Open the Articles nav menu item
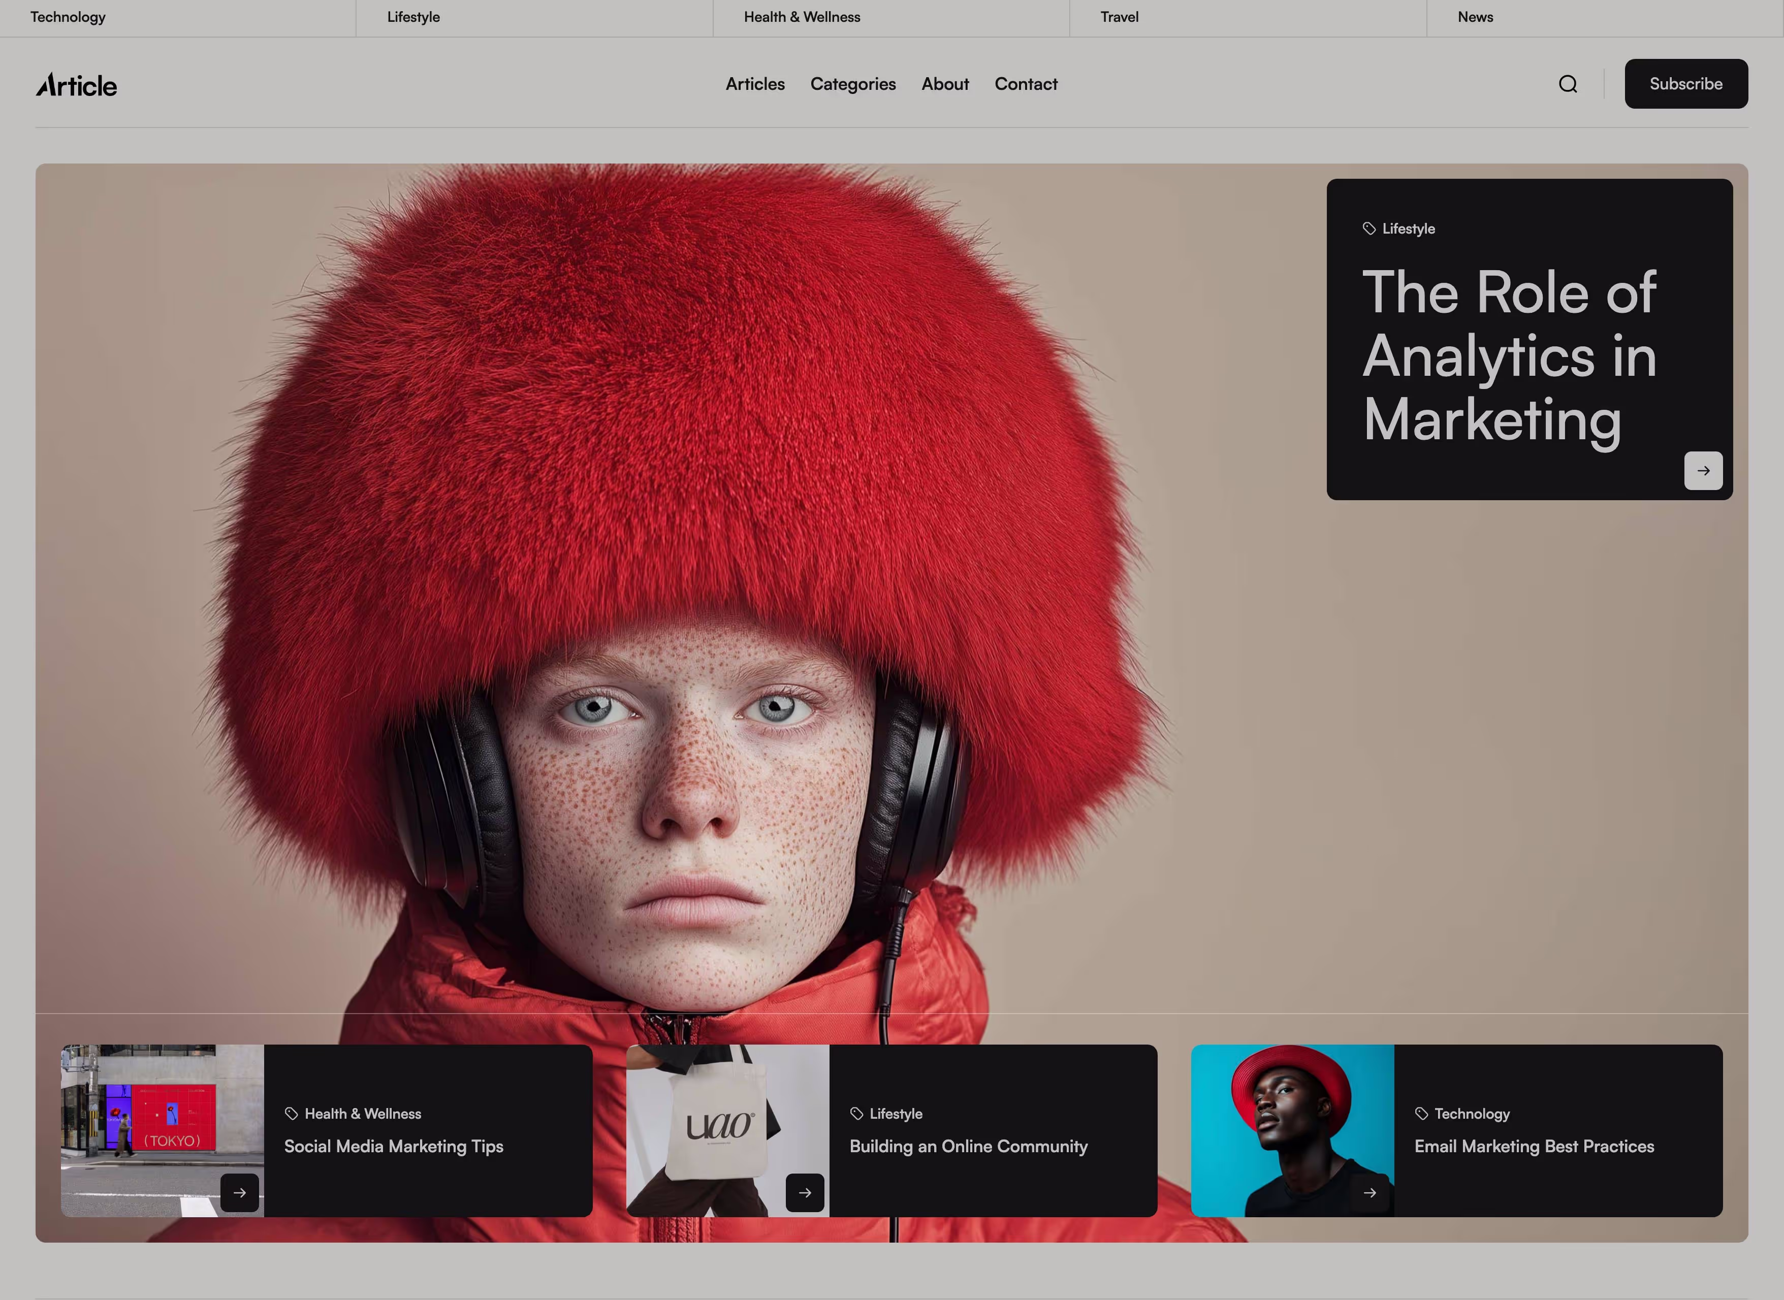Viewport: 1784px width, 1300px height. 755,84
